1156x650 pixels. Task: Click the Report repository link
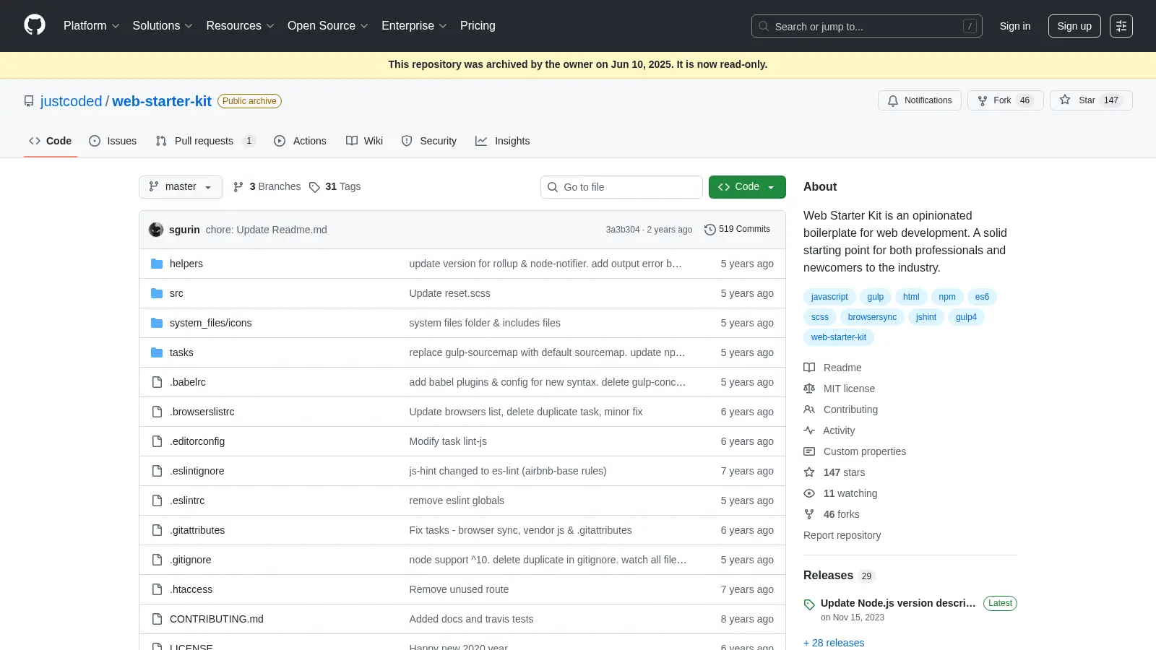tap(842, 535)
